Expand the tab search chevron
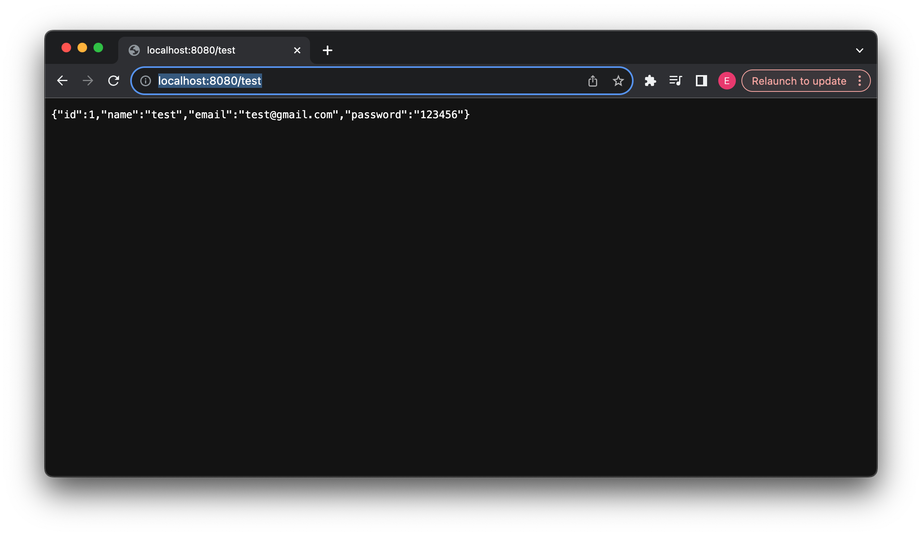 860,51
